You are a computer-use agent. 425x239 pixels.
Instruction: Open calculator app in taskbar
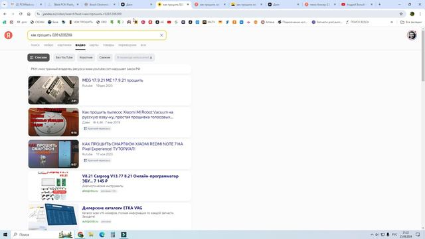pyautogui.click(x=113, y=234)
